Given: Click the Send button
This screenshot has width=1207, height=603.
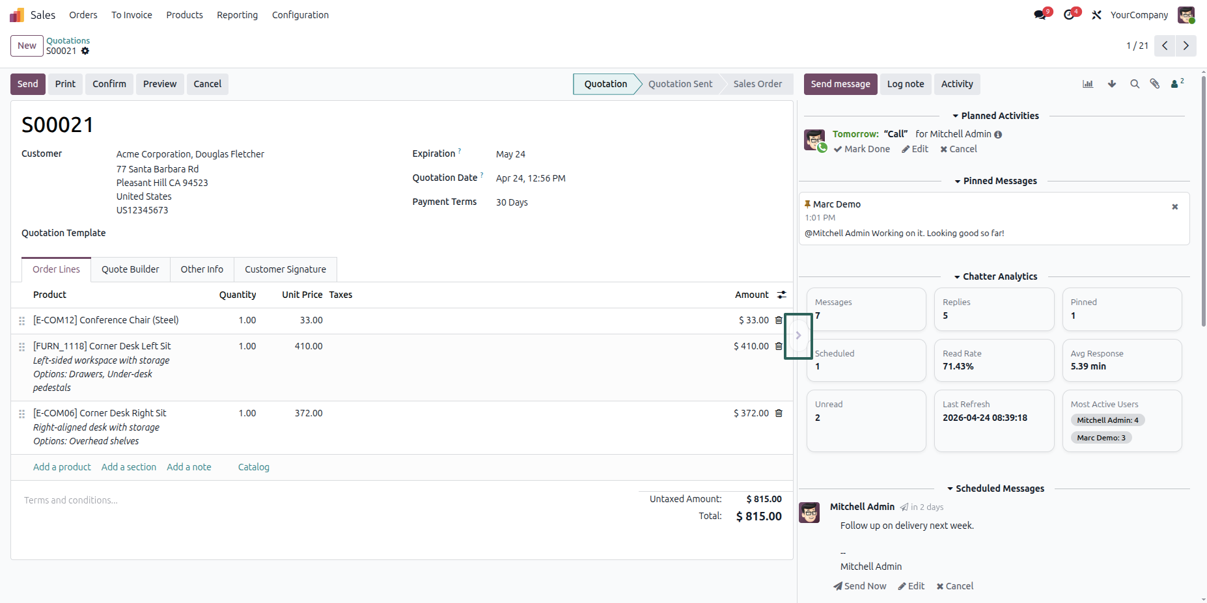Looking at the screenshot, I should coord(28,84).
